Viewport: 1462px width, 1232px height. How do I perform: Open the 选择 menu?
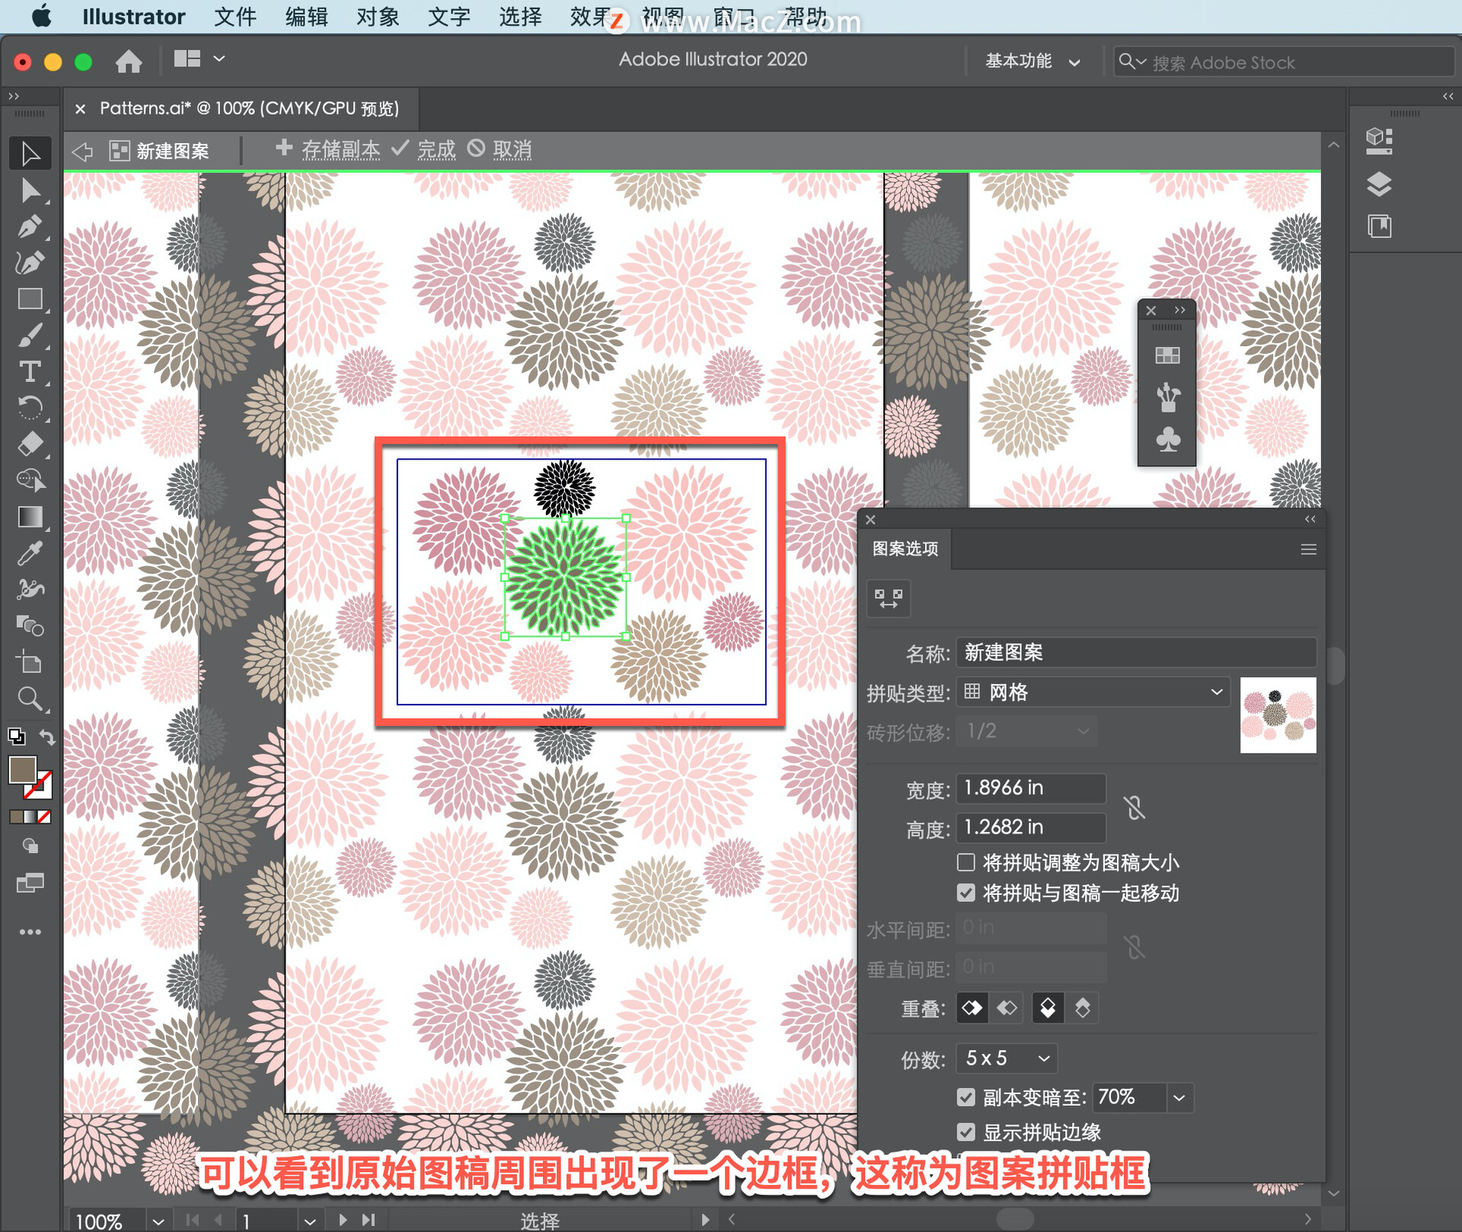(520, 17)
